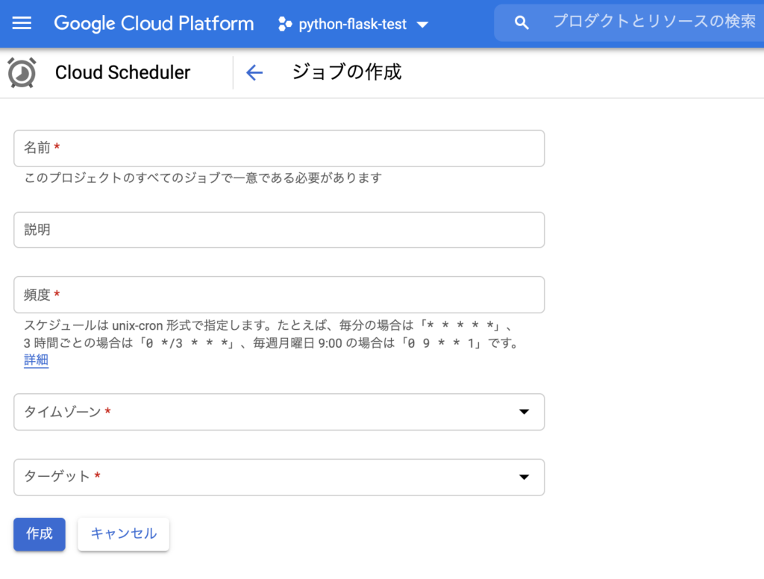Click into the 説明 description field
The width and height of the screenshot is (764, 579).
pos(279,230)
